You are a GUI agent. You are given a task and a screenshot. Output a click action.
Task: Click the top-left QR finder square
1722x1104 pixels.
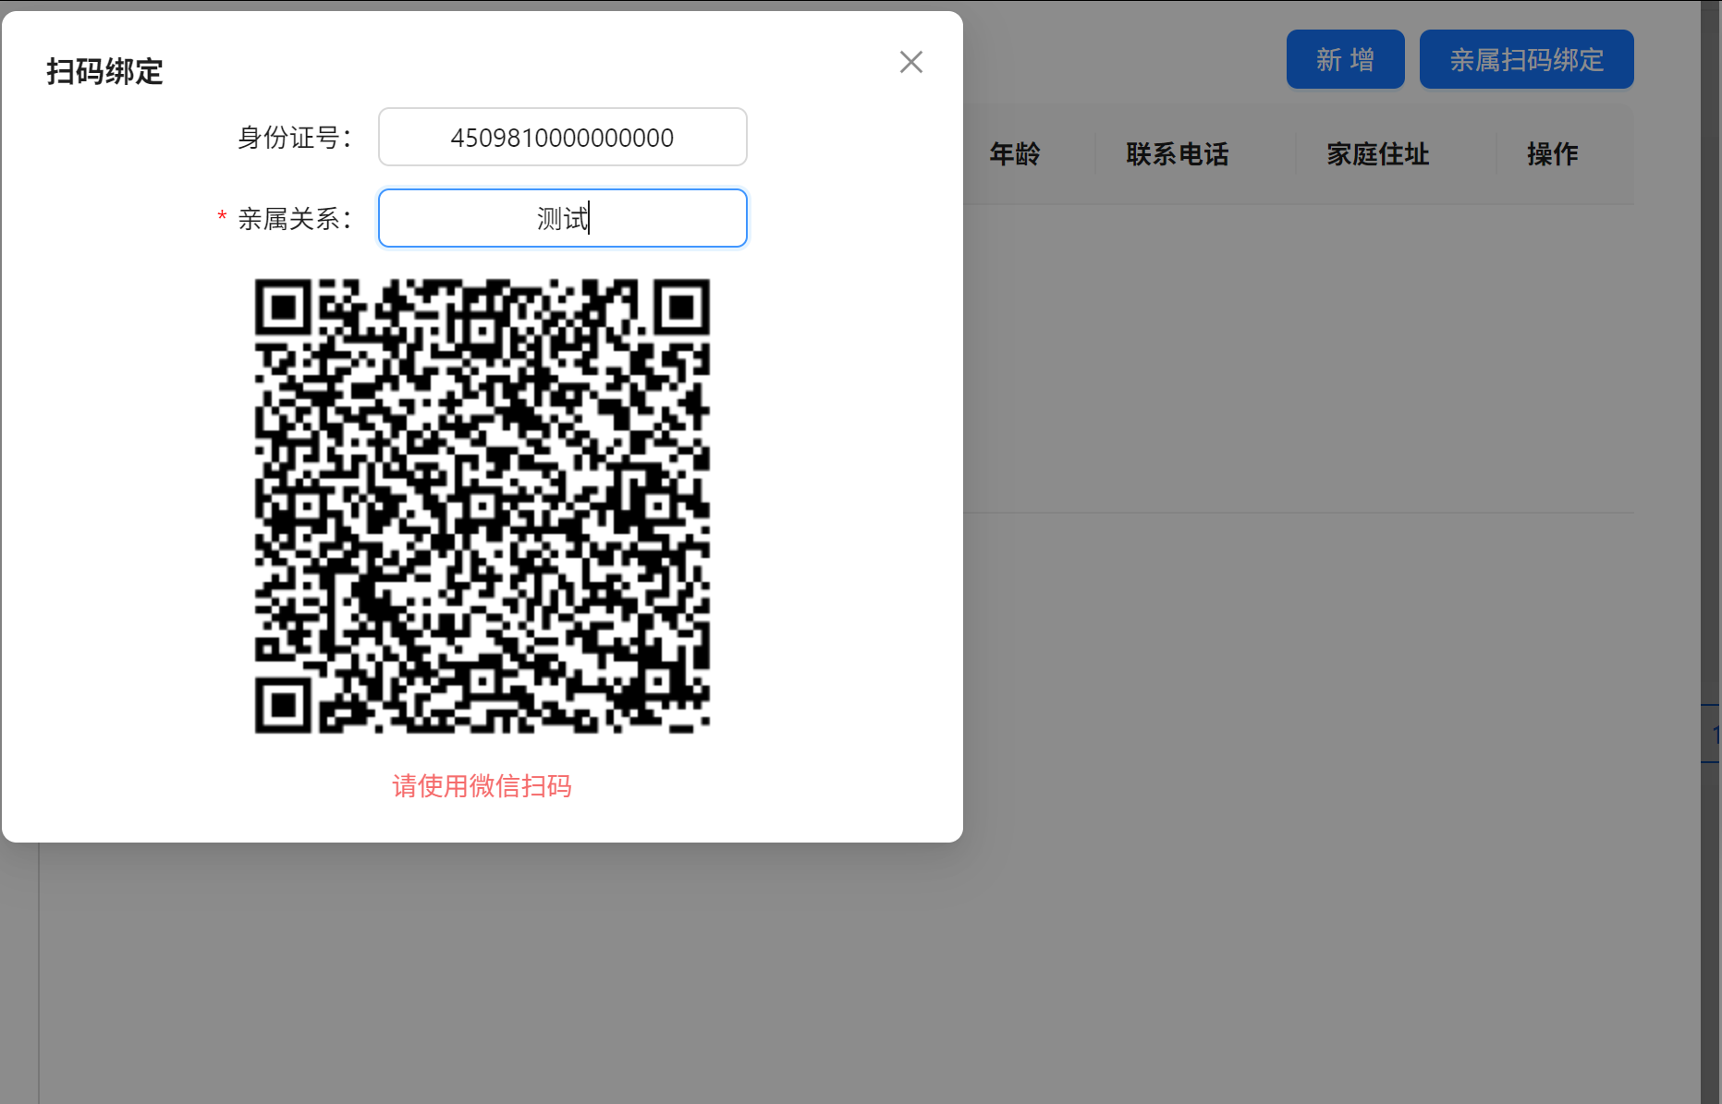[284, 308]
